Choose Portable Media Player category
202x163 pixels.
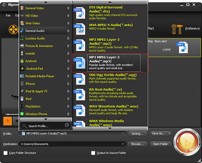coord(45,76)
